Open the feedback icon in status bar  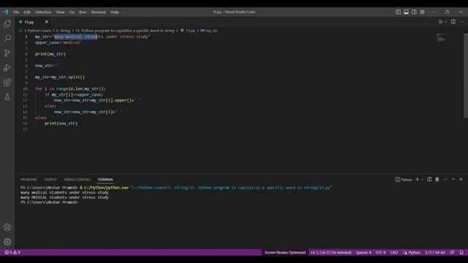tap(453, 252)
